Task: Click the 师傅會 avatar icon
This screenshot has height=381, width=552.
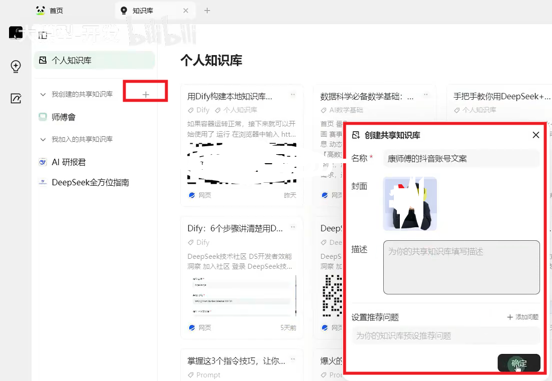Action: point(43,117)
